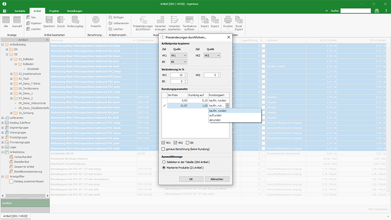Choose aufrunden from Rundungsart list

click(x=235, y=115)
